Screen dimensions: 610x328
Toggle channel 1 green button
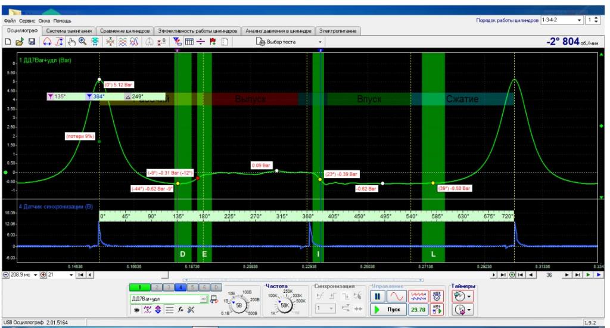(x=139, y=287)
